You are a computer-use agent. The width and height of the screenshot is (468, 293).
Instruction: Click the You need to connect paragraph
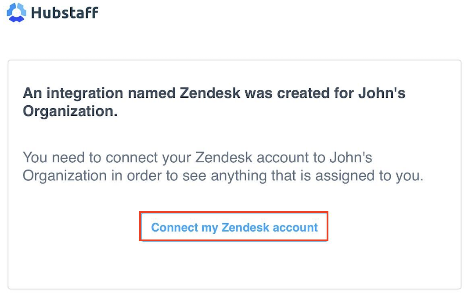click(x=223, y=166)
